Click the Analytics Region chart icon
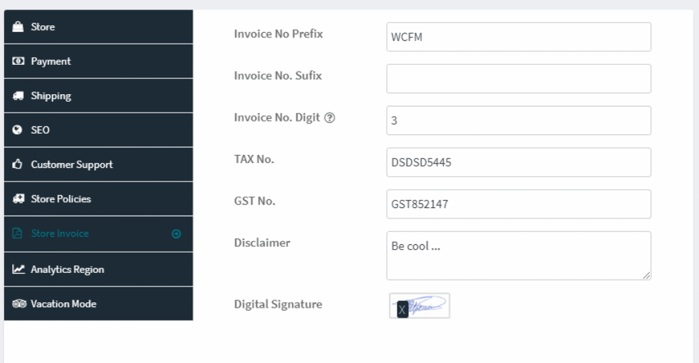Viewport: 699px width, 363px height. point(18,270)
